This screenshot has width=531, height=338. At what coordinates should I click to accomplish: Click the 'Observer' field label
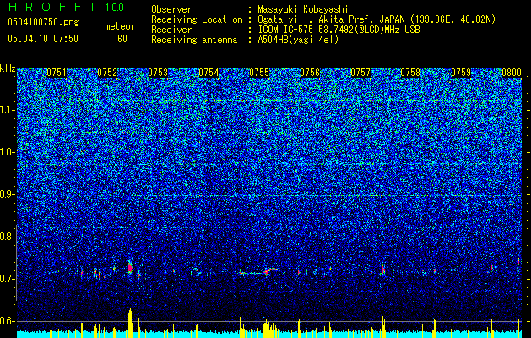(x=171, y=9)
